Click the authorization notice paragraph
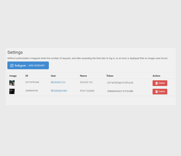The width and height of the screenshot is (181, 156). pyautogui.click(x=87, y=58)
